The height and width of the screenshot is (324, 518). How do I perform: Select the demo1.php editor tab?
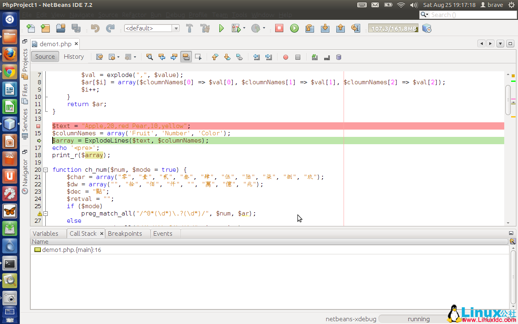pos(55,44)
